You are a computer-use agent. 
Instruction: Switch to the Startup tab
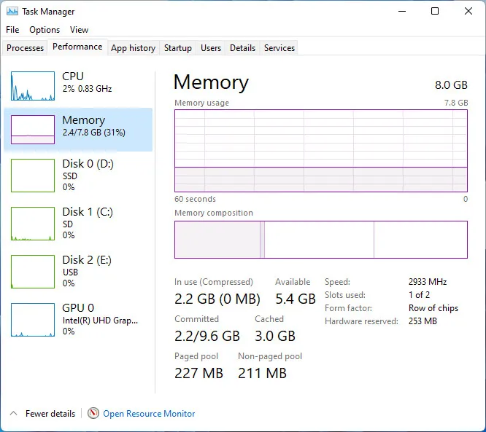(x=178, y=48)
